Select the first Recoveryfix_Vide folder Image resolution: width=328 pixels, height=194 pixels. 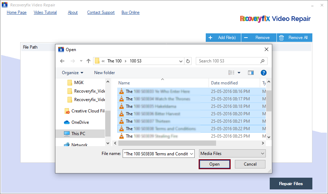coord(86,91)
